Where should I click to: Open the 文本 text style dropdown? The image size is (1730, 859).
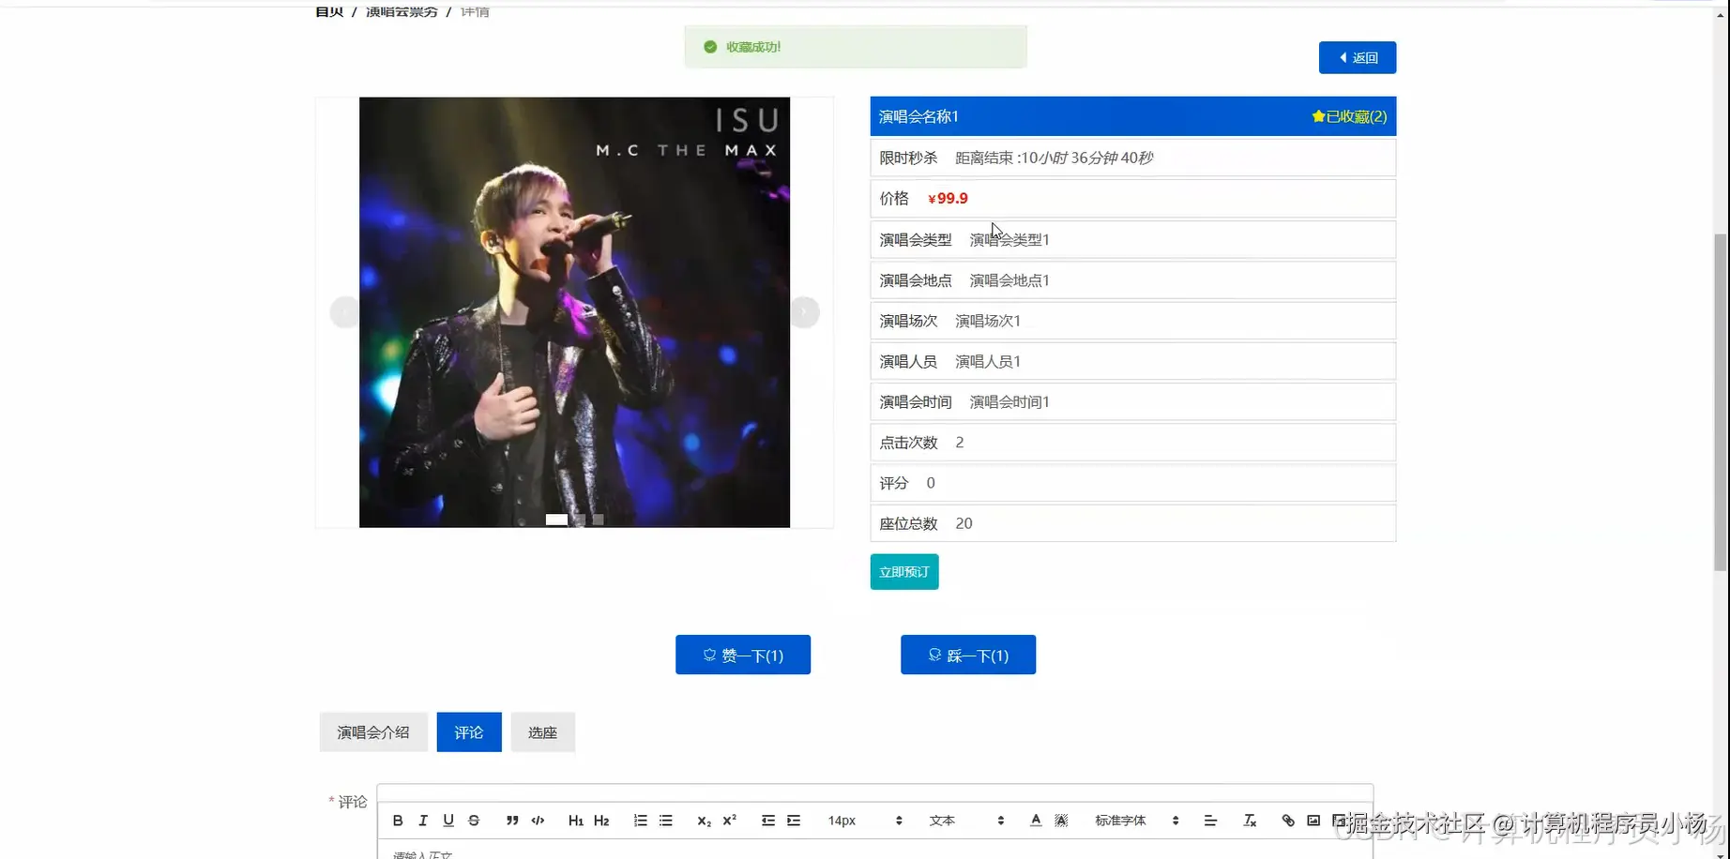[942, 821]
